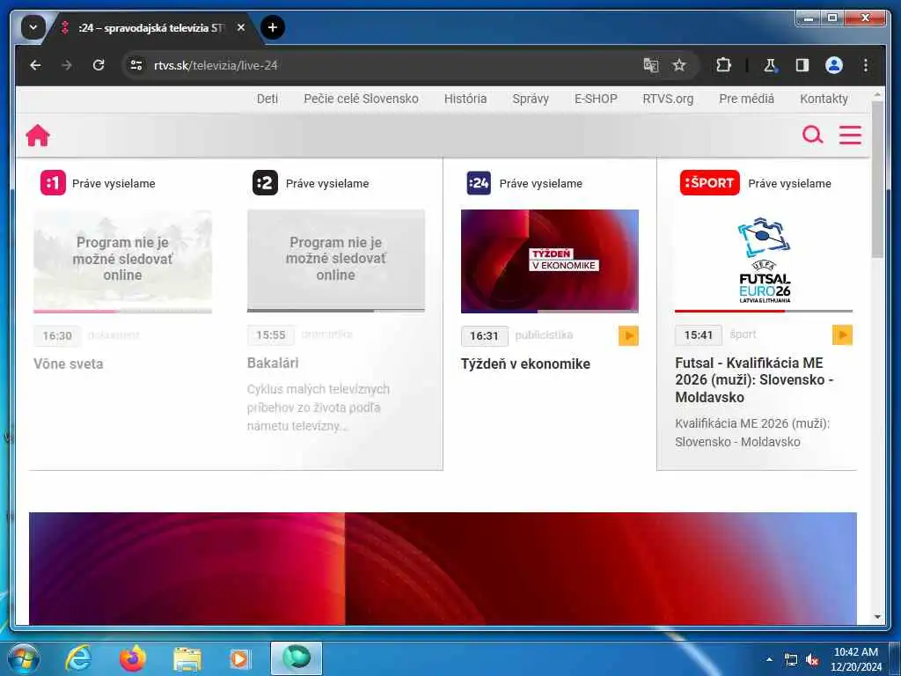Open the hamburger menu on the site header
Screen dimensions: 901x676
click(x=850, y=135)
